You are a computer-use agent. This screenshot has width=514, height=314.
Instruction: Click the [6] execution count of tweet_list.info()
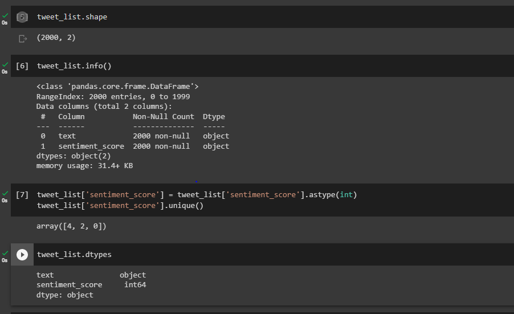pos(22,66)
